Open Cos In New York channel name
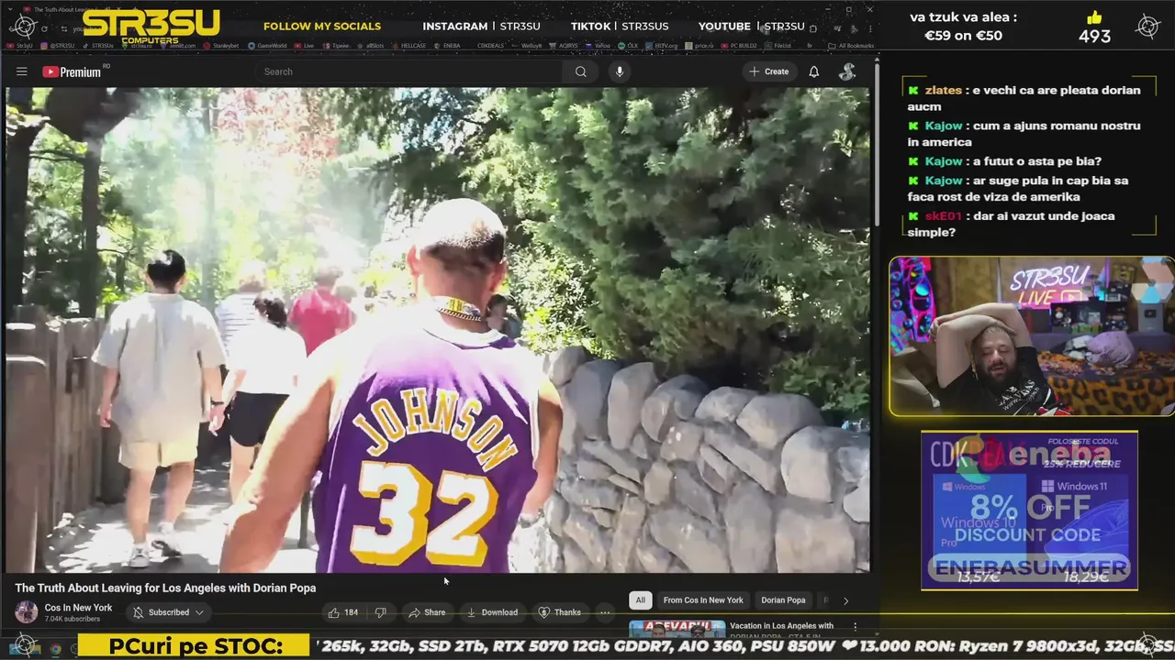Viewport: 1175px width, 660px height. [78, 608]
